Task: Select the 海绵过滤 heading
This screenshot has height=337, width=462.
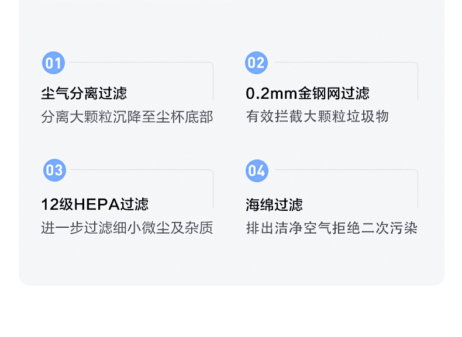Action: tap(274, 204)
